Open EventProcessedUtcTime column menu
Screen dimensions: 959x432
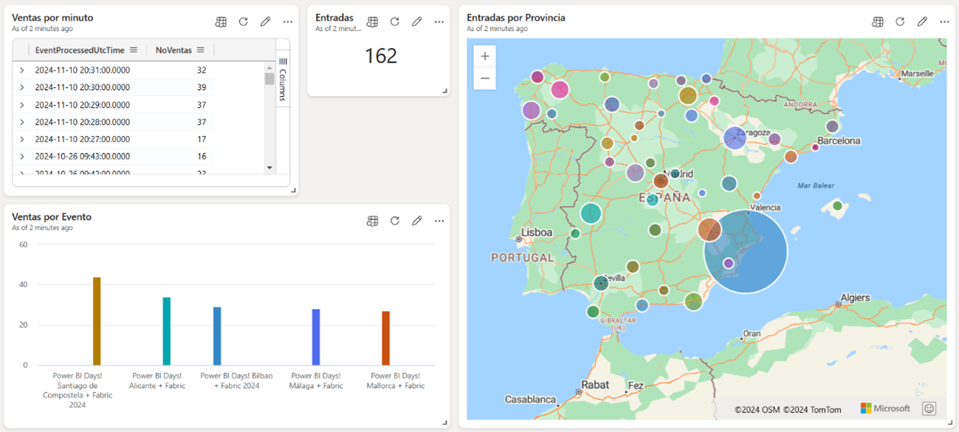point(134,50)
